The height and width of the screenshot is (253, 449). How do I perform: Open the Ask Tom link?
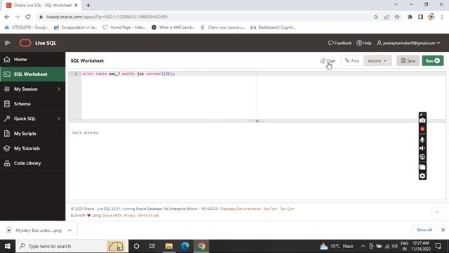(270, 209)
